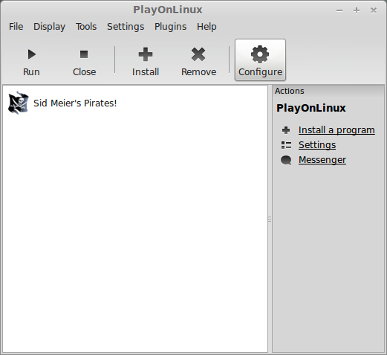387x355 pixels.
Task: Open Configure with the gear icon
Action: tap(260, 54)
